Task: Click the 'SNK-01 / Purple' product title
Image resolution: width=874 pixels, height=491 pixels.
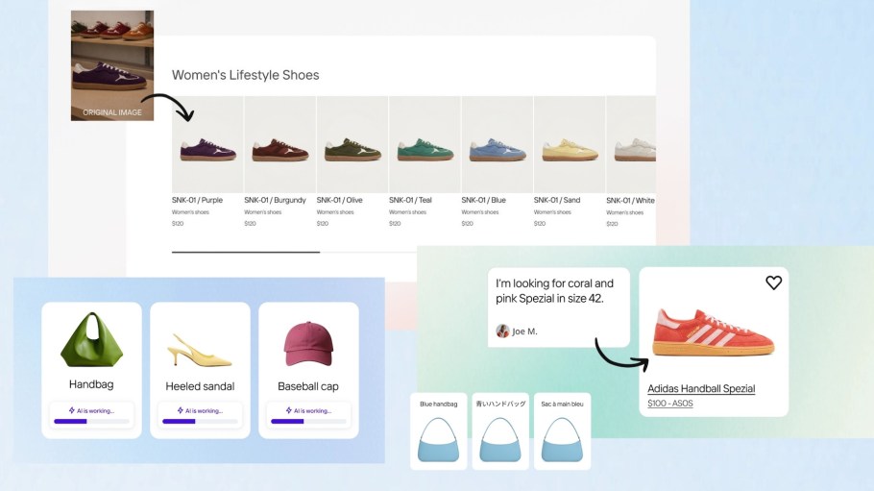Action: 197,200
